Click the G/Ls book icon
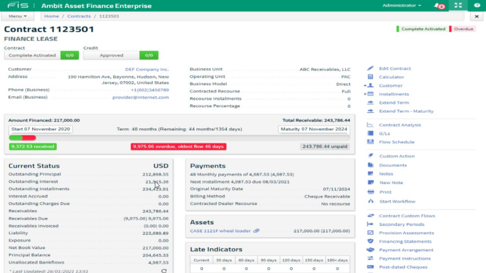This screenshot has height=273, width=486. (370, 133)
